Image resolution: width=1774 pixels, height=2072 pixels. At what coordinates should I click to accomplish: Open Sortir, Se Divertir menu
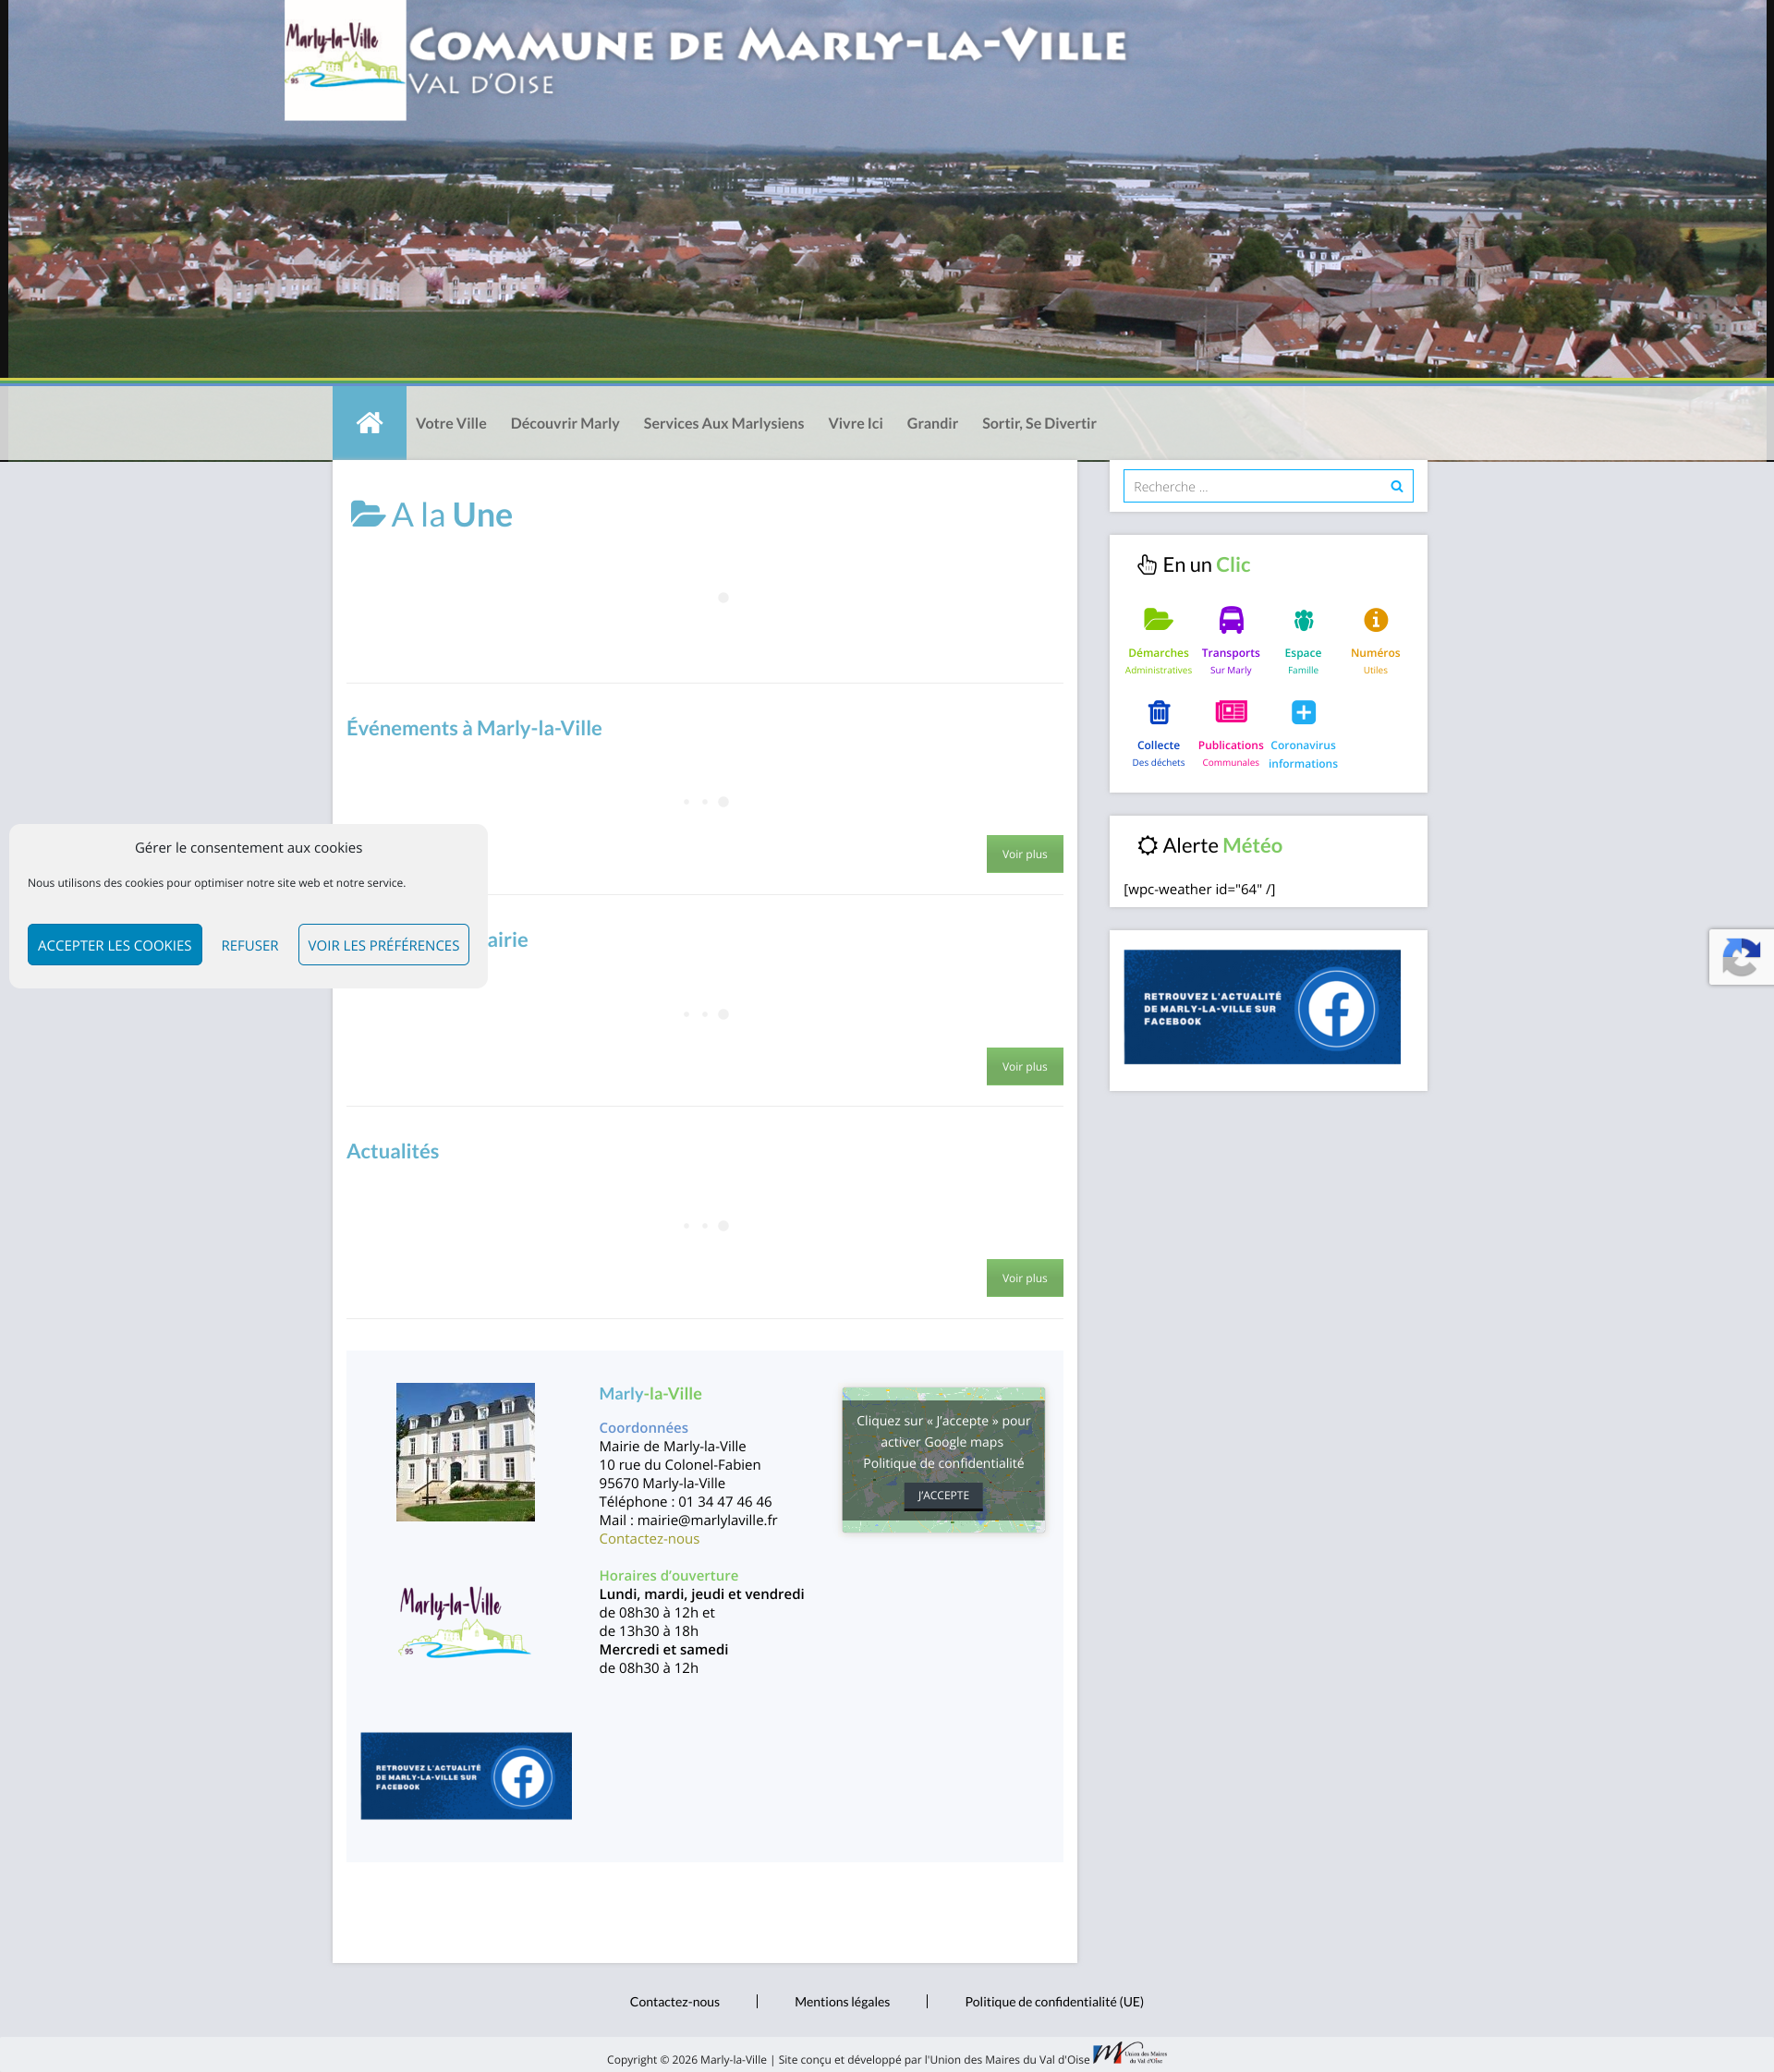click(x=1039, y=423)
